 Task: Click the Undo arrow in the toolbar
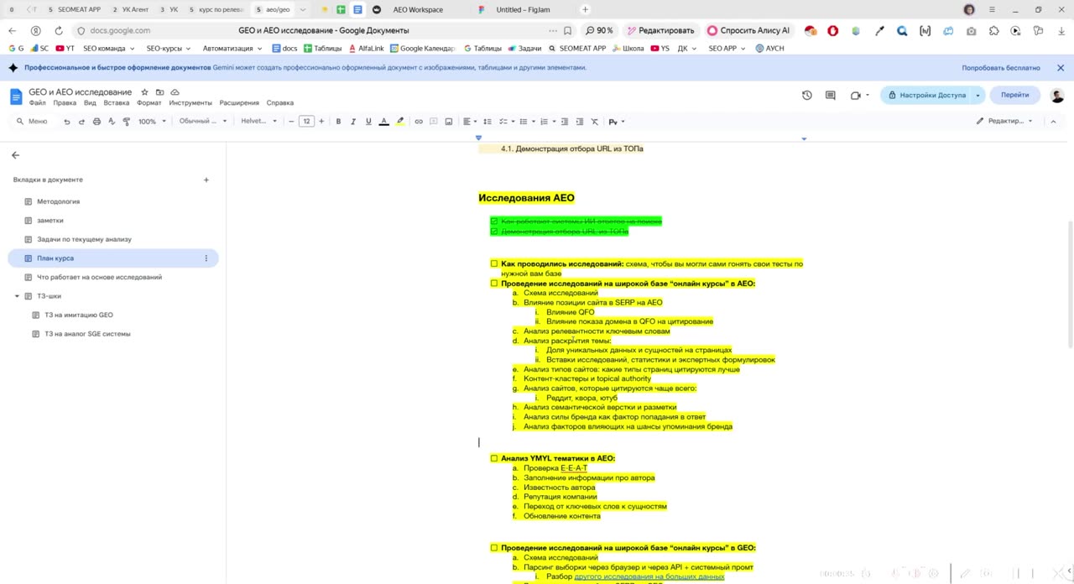click(x=67, y=122)
